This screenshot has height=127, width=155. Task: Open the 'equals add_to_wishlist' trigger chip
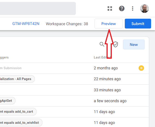pyautogui.click(x=21, y=123)
